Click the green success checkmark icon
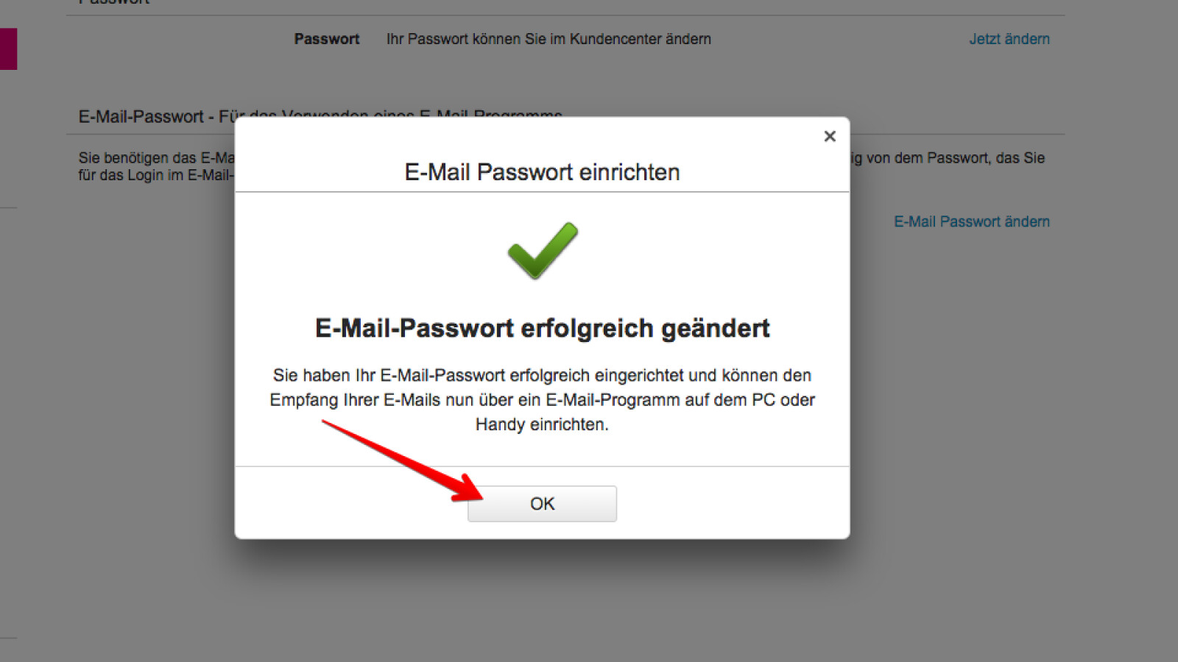The width and height of the screenshot is (1178, 662). tap(543, 250)
